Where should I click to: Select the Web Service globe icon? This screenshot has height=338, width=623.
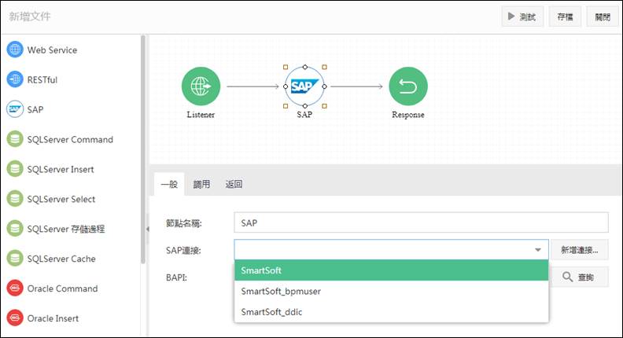point(15,50)
